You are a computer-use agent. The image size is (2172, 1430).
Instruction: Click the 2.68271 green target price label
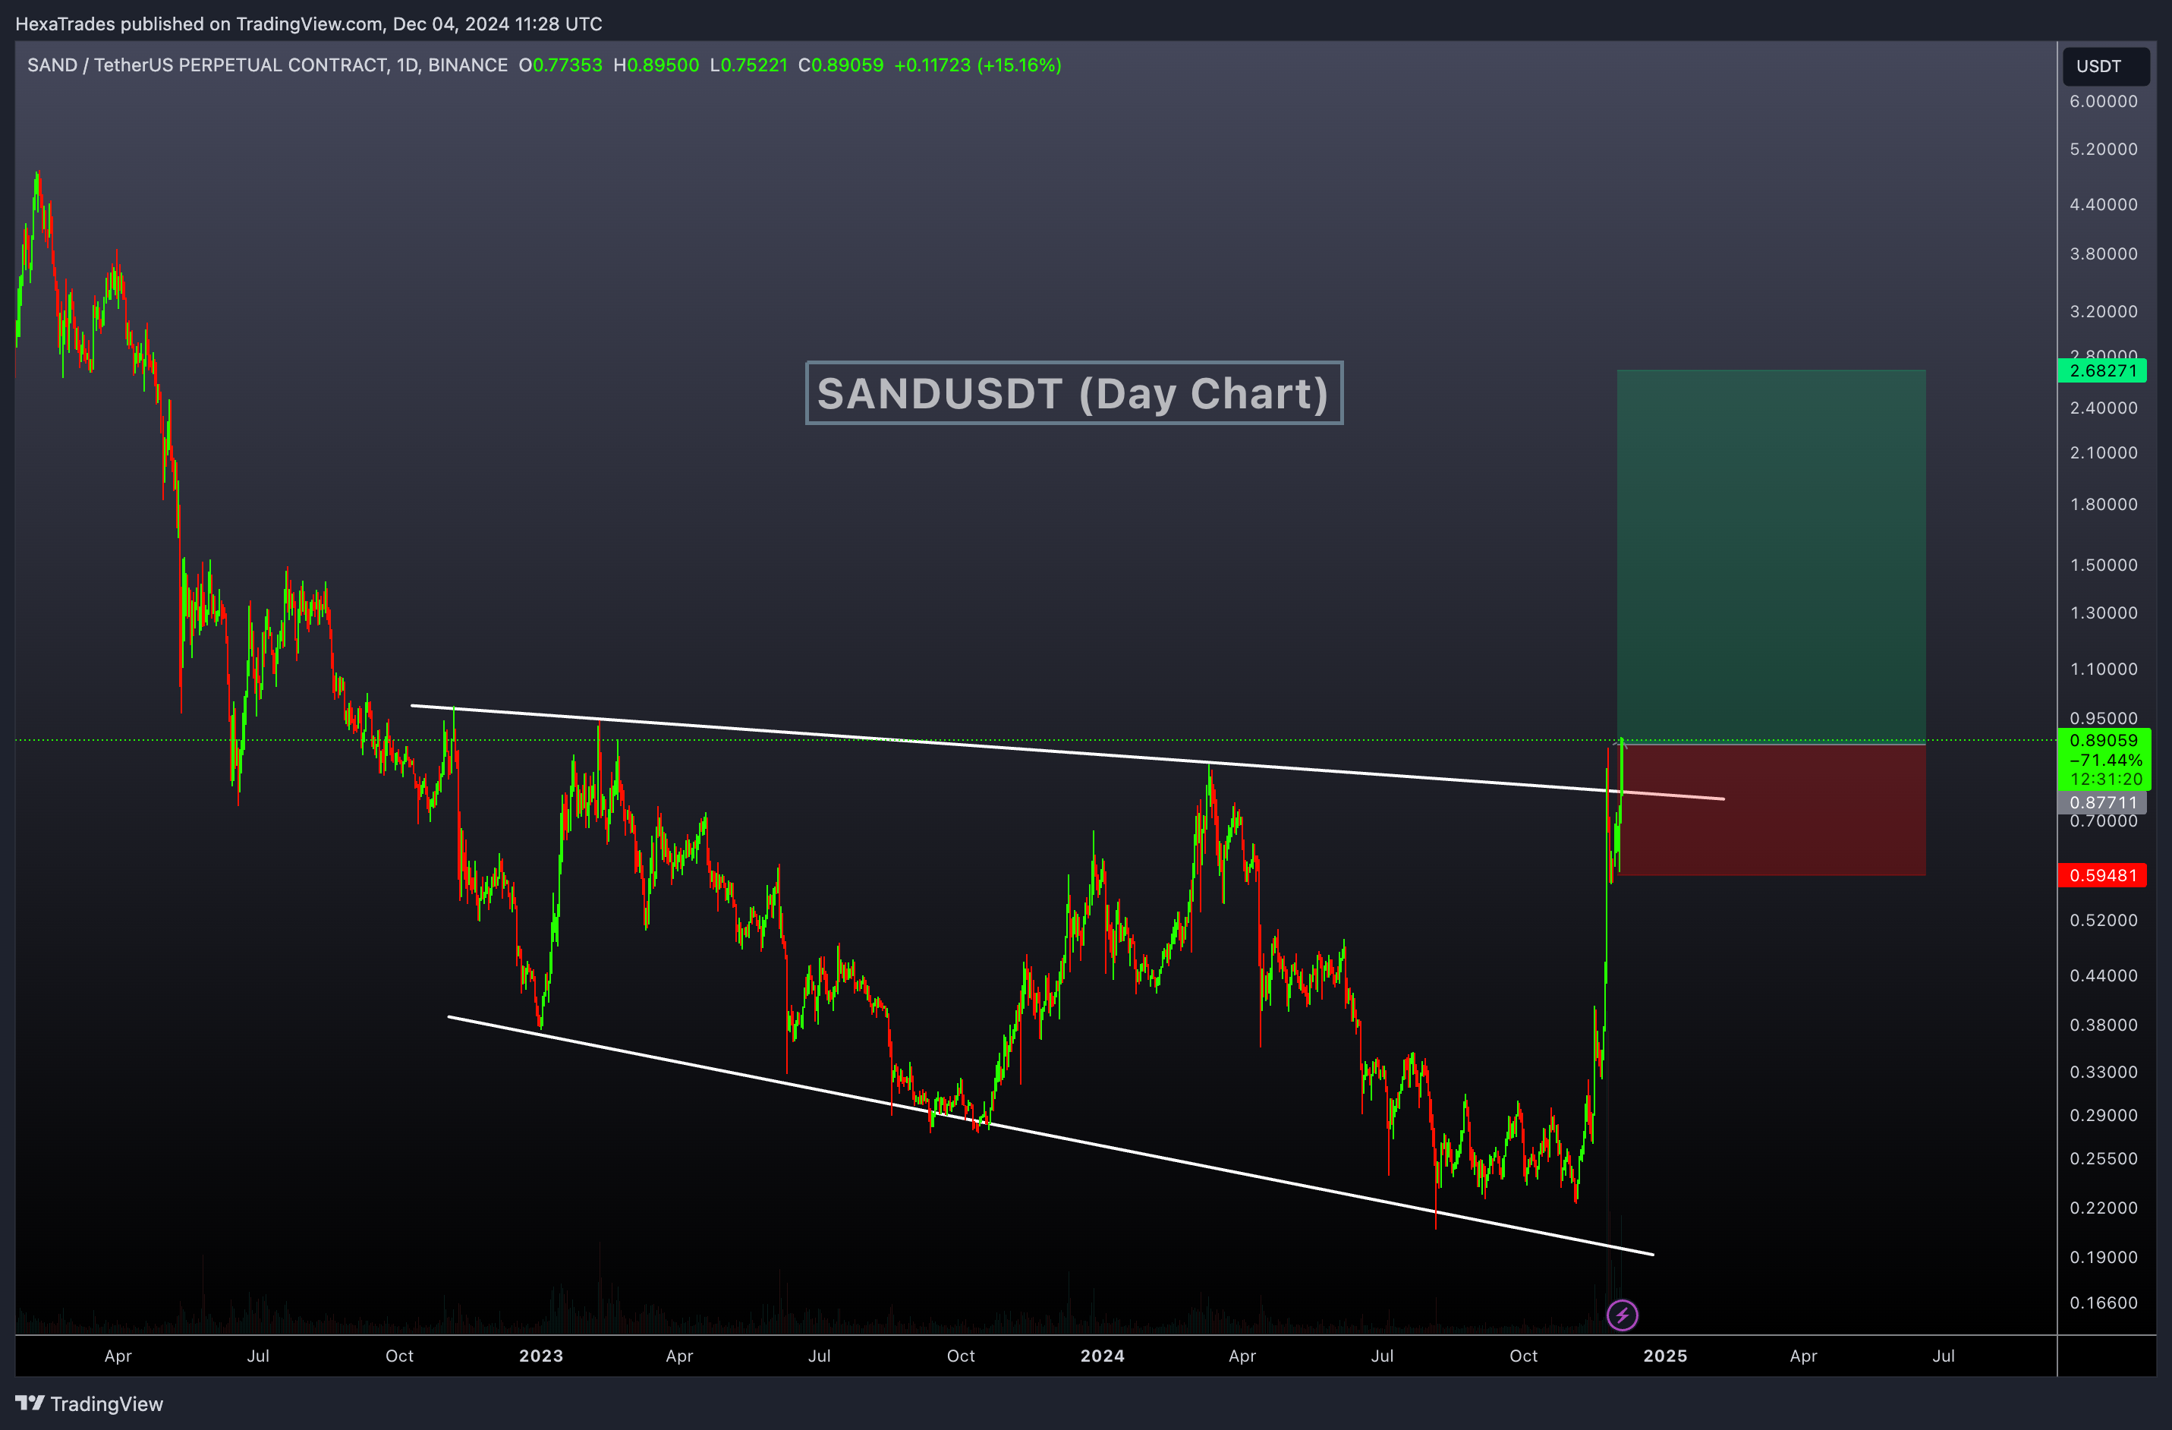click(x=2103, y=370)
